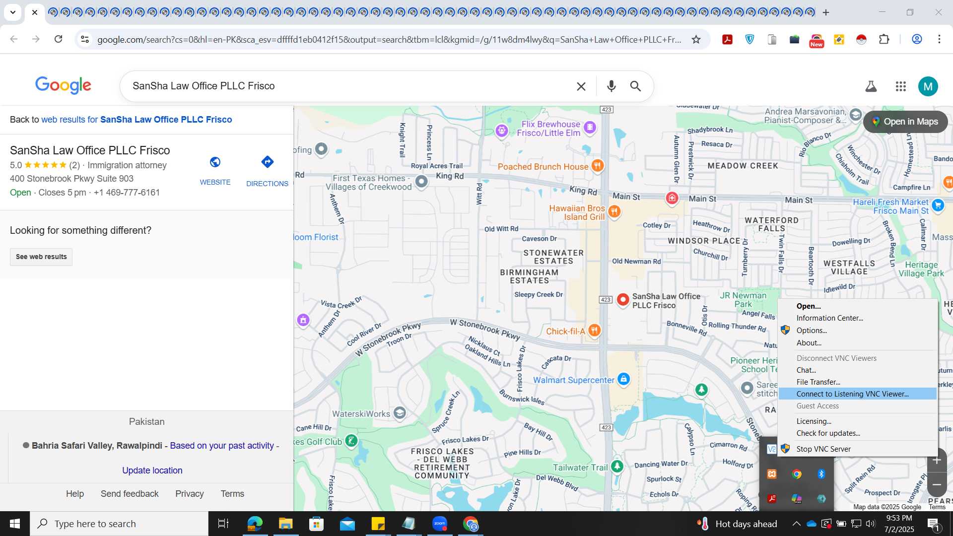Image resolution: width=953 pixels, height=536 pixels.
Task: Expand the tab search dropdown
Action: coord(13,12)
